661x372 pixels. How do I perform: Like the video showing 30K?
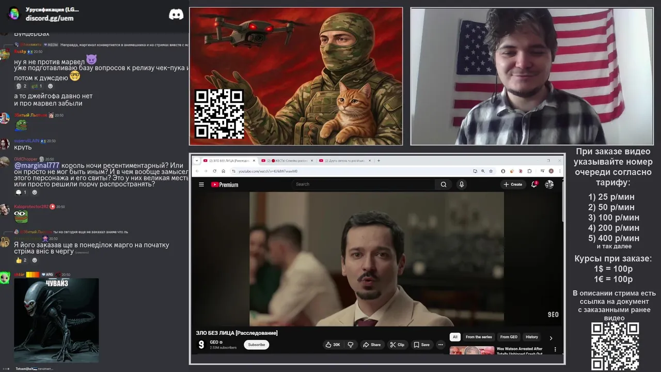333,345
